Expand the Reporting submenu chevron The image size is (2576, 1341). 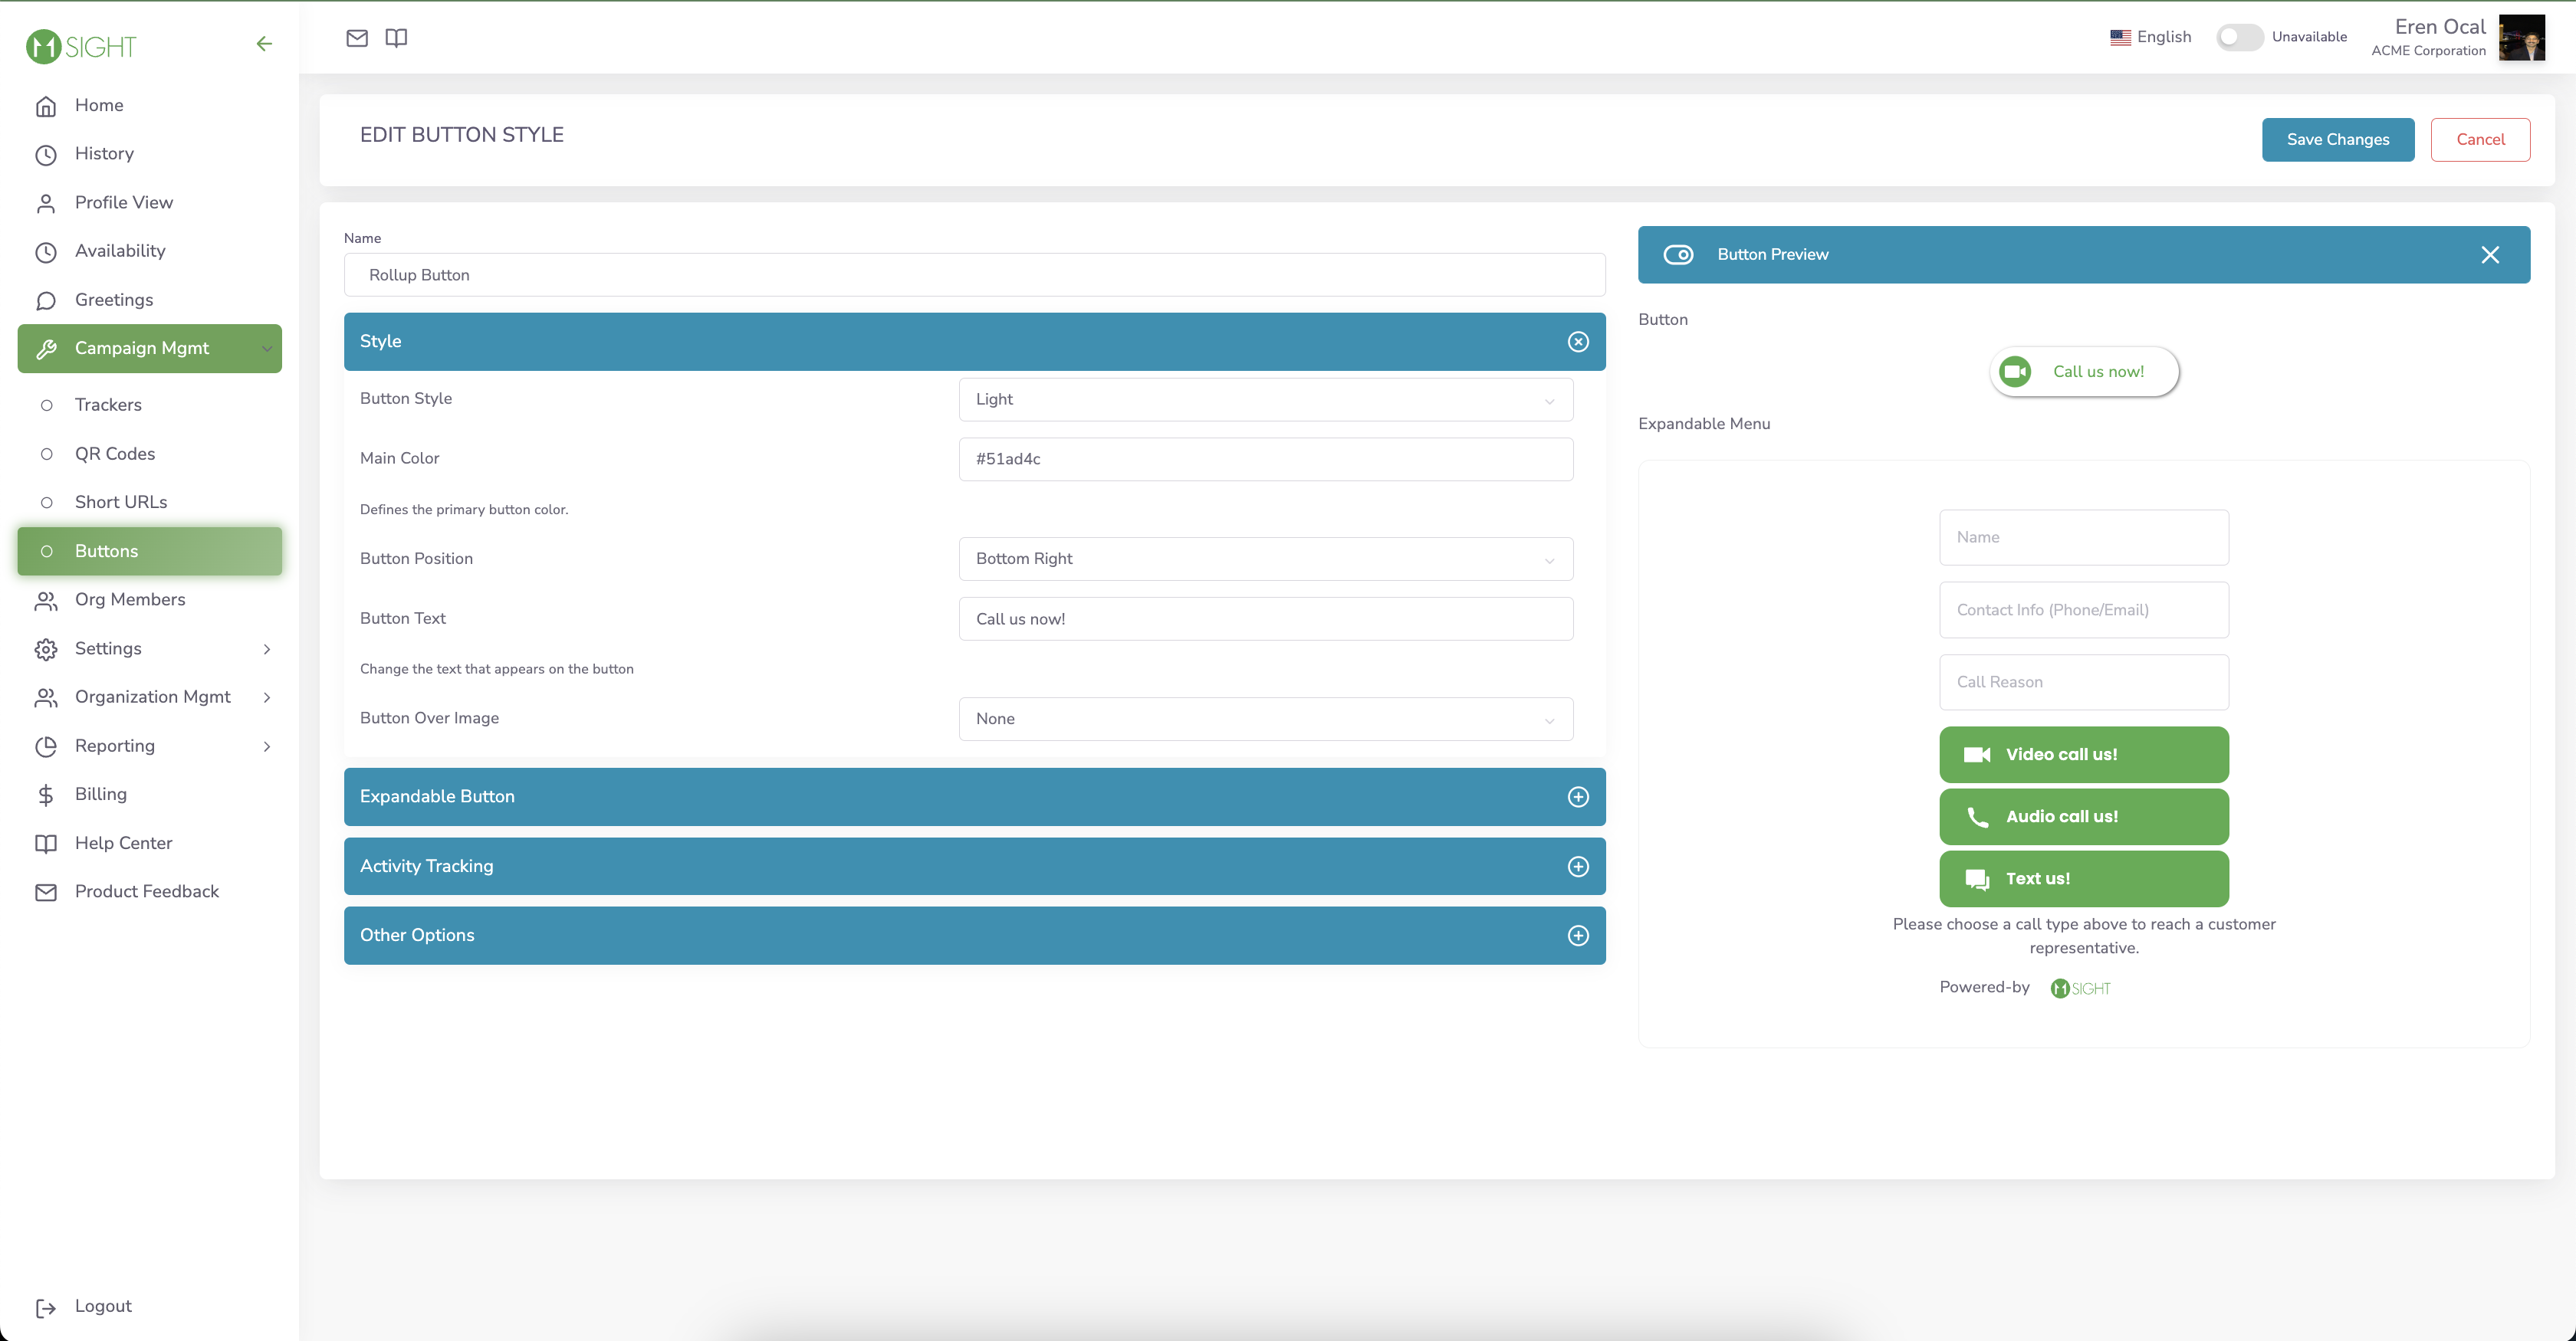click(x=267, y=746)
